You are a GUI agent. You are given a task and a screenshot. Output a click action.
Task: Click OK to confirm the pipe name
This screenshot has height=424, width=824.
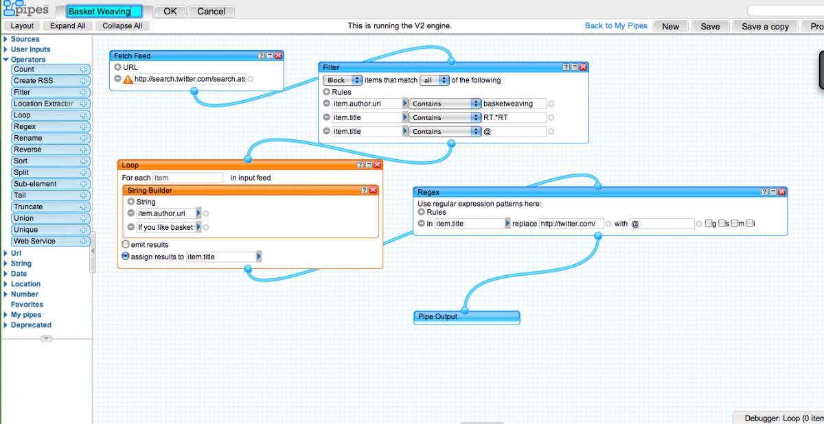click(170, 11)
